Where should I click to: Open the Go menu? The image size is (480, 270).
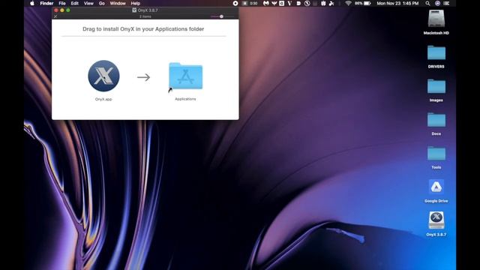(x=102, y=3)
